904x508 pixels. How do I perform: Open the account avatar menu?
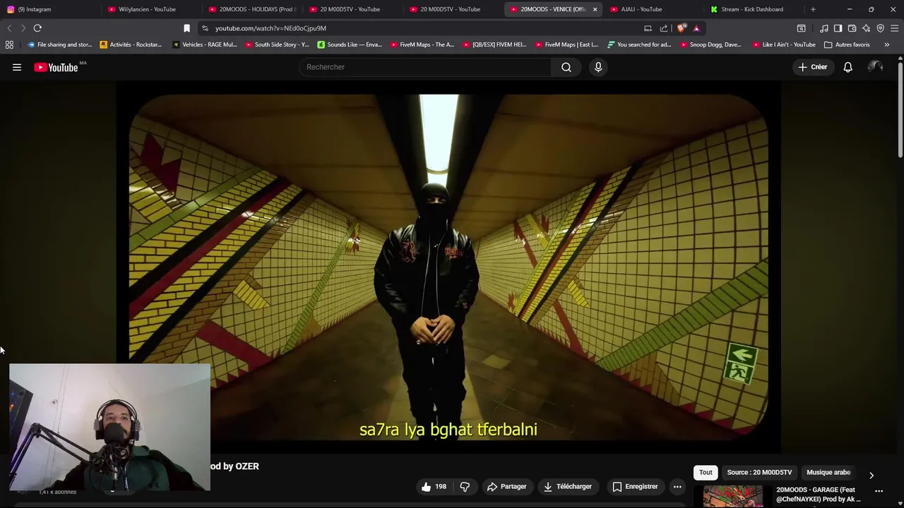point(875,67)
